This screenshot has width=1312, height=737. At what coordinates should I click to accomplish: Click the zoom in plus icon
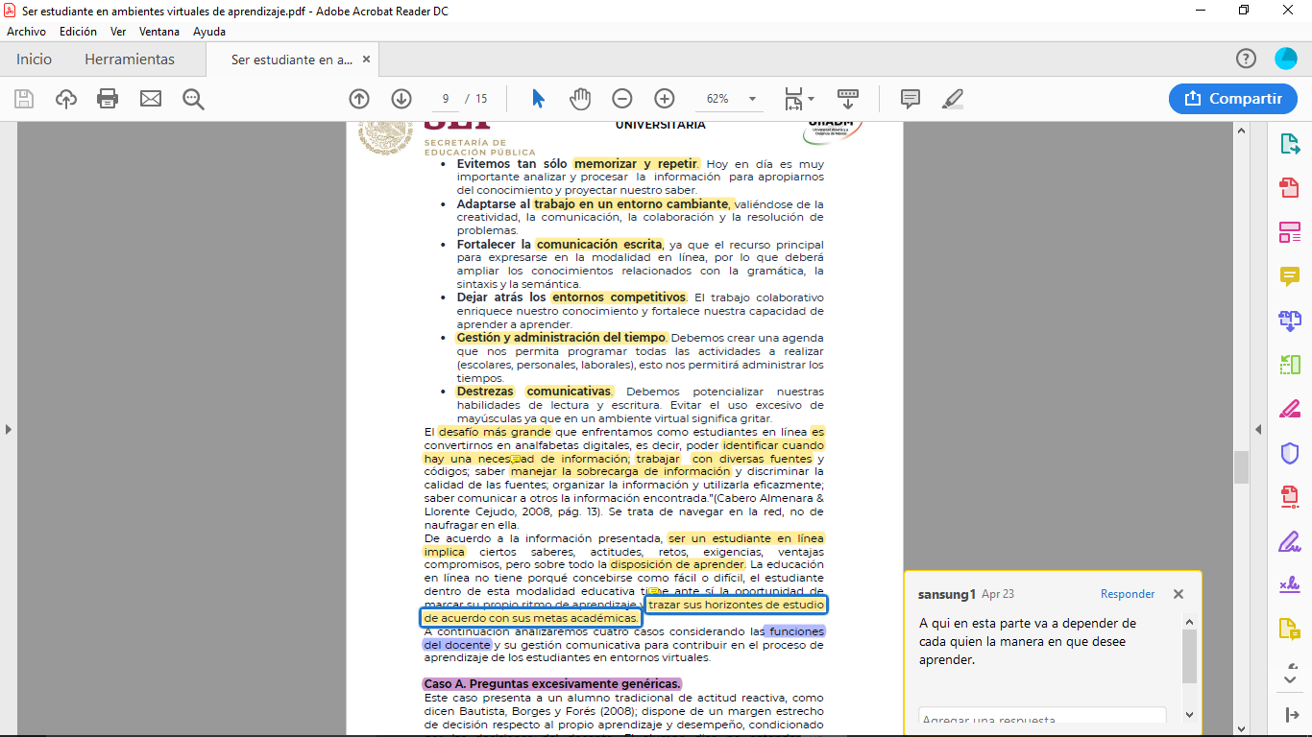click(x=664, y=99)
